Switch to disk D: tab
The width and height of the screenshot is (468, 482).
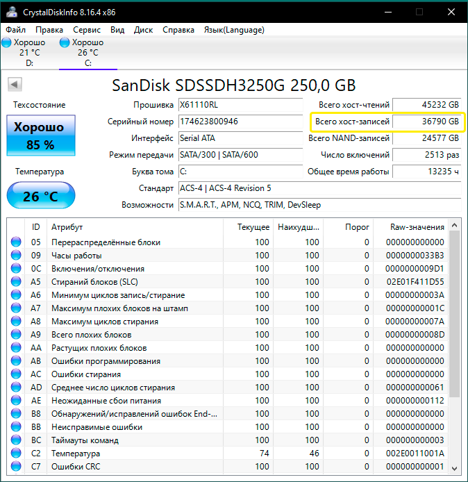29,53
